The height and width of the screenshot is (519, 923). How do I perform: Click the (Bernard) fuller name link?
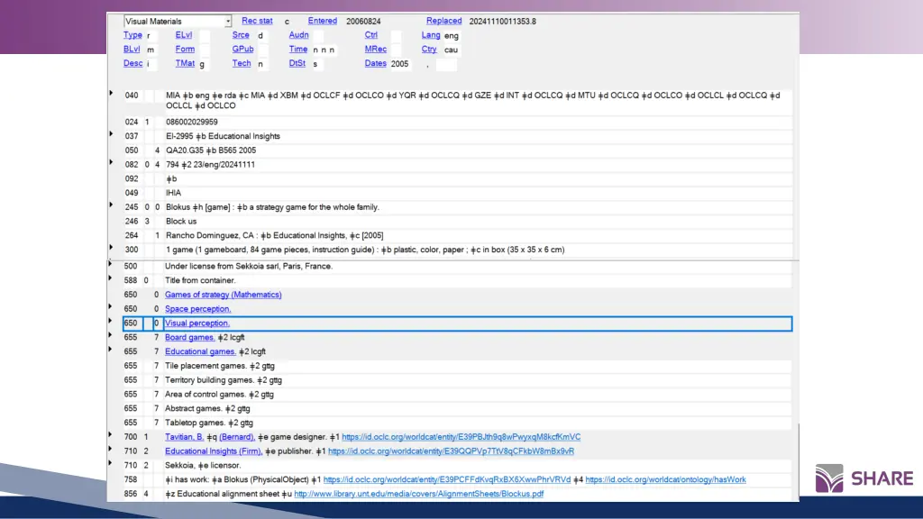[x=237, y=437]
